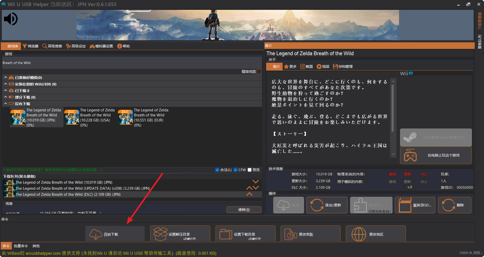The height and width of the screenshot is (257, 484).
Task: Click 设置下载目录 download directory button
Action: click(245, 234)
